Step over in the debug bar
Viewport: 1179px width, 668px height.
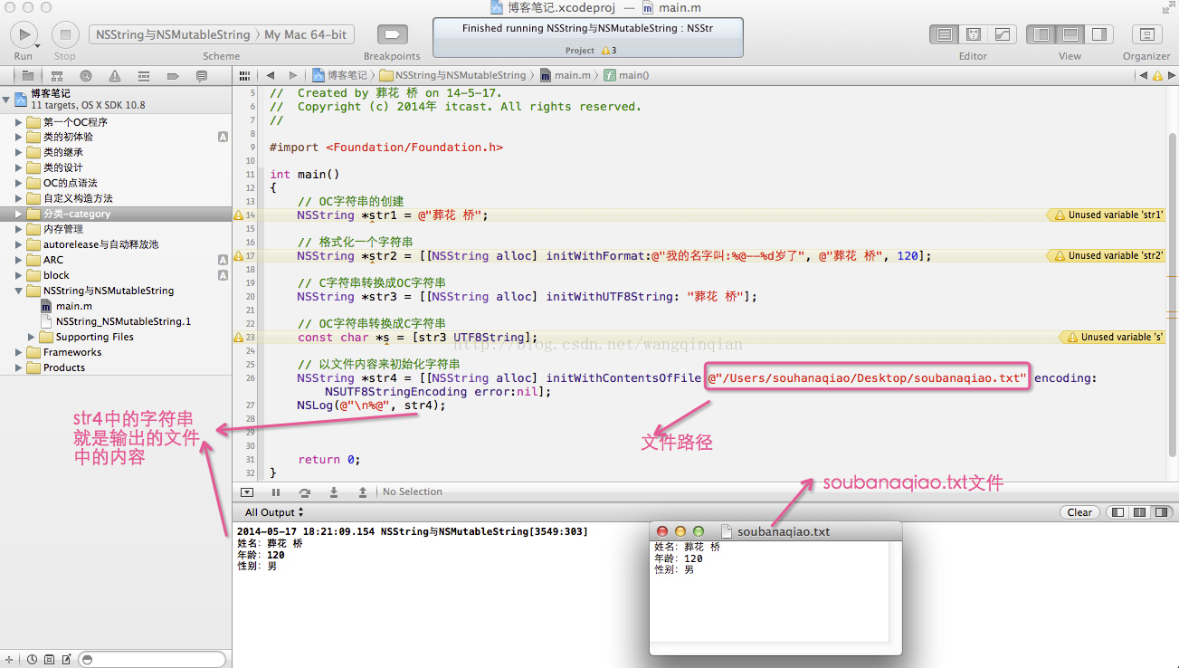pos(305,492)
